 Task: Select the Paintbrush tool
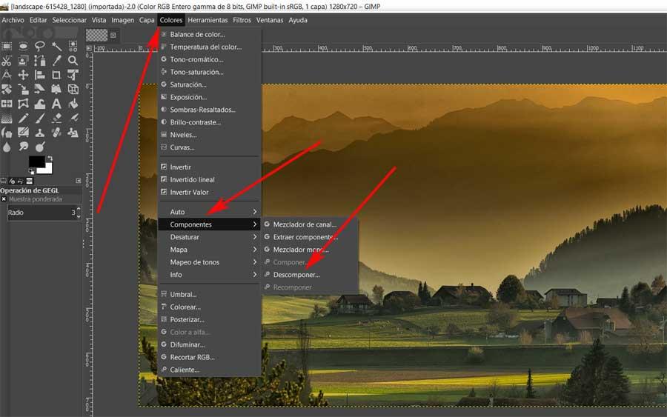point(39,119)
